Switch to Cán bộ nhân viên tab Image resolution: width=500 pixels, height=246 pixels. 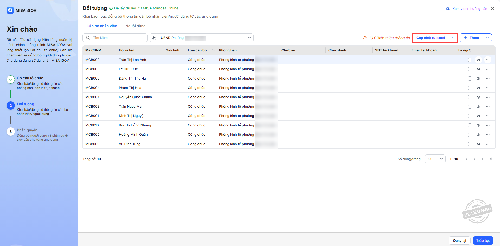click(102, 26)
